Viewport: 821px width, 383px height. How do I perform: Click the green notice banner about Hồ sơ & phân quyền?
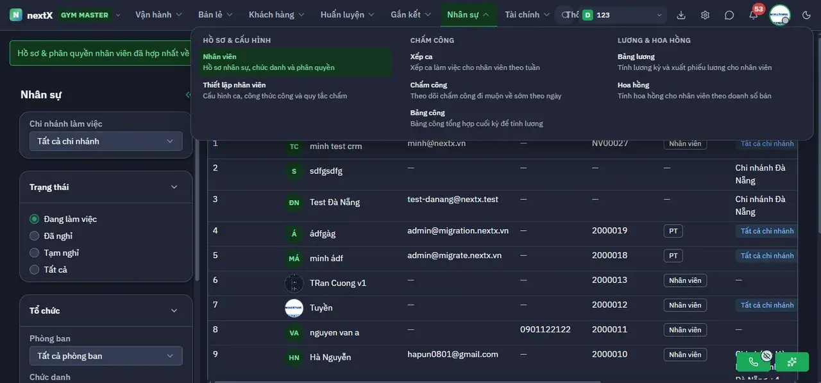tap(100, 53)
